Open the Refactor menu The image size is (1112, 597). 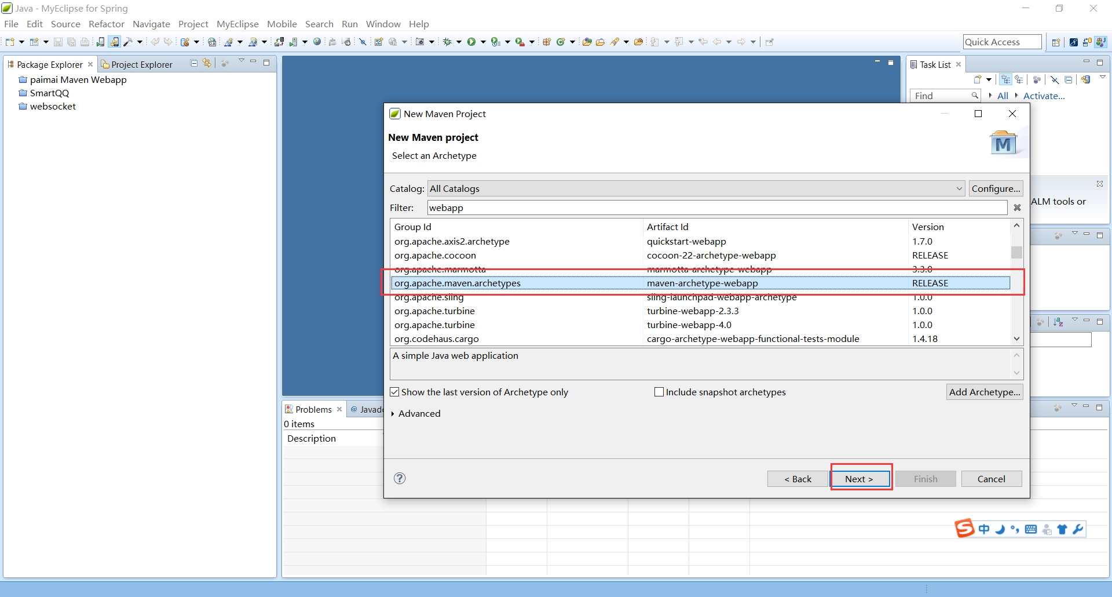(106, 24)
